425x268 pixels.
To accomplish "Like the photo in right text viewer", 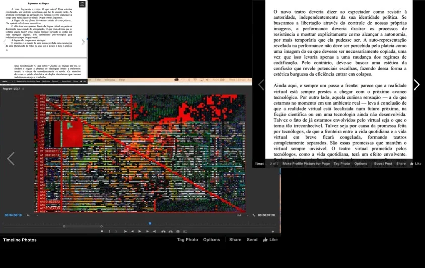I will tap(416, 164).
